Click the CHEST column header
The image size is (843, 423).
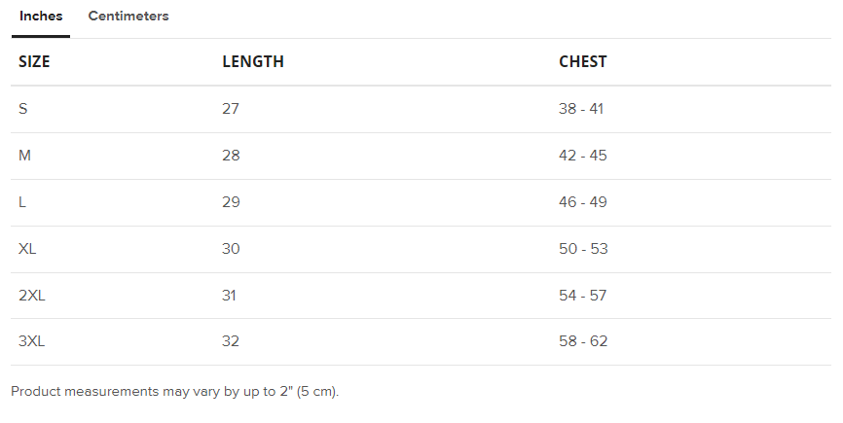tap(583, 61)
